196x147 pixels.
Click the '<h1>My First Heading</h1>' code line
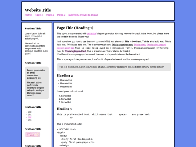point(77,139)
